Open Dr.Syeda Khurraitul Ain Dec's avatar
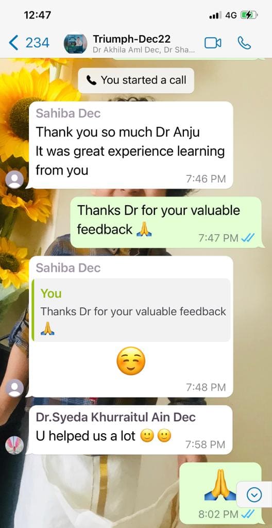 [x=14, y=445]
